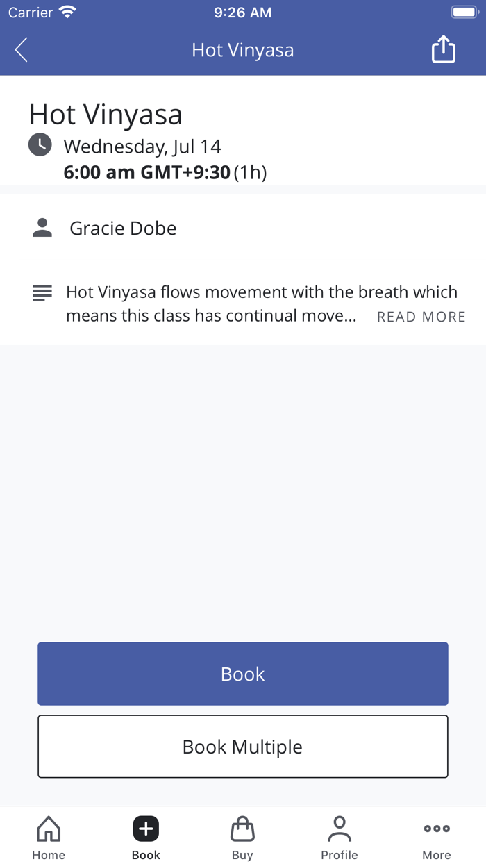
Task: Click the description lines icon near class details
Action: pos(42,292)
